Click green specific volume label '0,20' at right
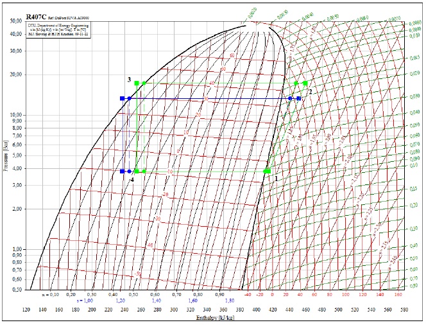This screenshot has width=426, height=325. coord(414,206)
